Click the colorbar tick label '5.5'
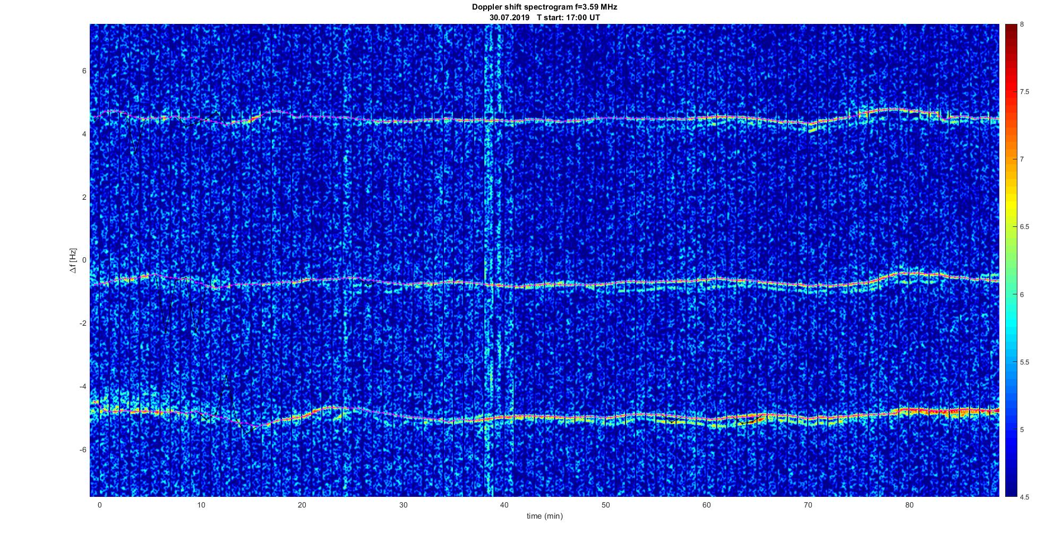This screenshot has height=533, width=1062. click(x=1024, y=362)
